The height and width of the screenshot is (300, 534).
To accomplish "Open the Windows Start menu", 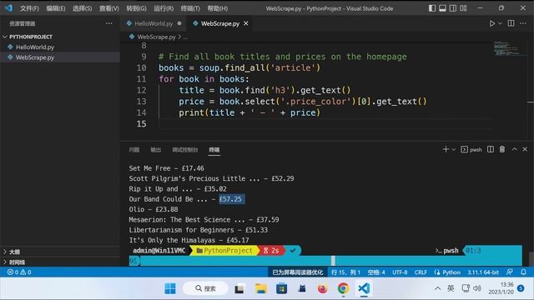I will [170, 288].
